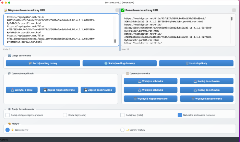This screenshot has height=142, width=240.
Task: Click ByTeMaStEr.part02.rar.html line in sorted box
Action: coord(142,31)
